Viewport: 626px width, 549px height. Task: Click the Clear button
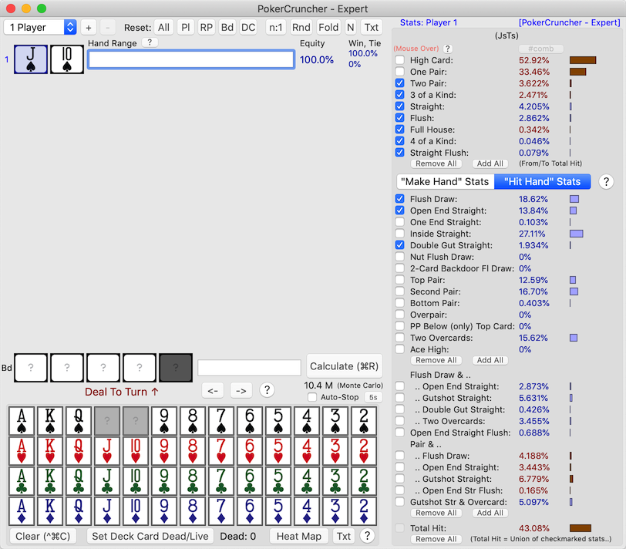point(42,536)
